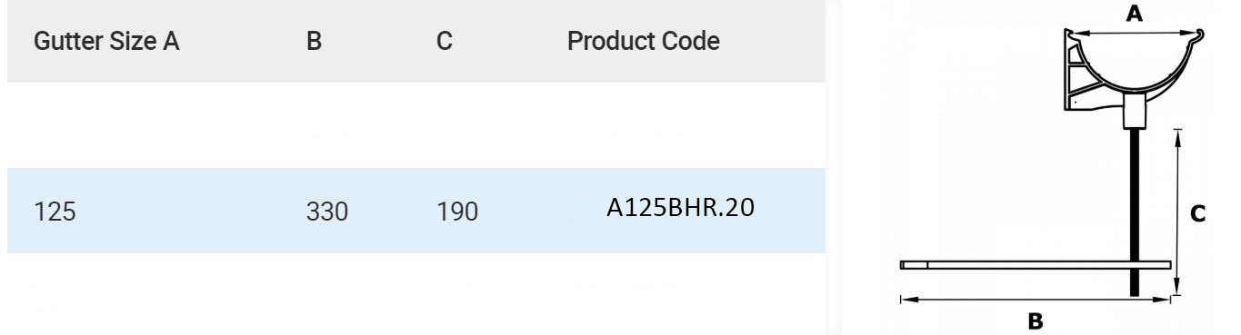Viewport: 1241px width, 335px height.
Task: Click the half-round gutter profile in diagram
Action: point(1136,65)
